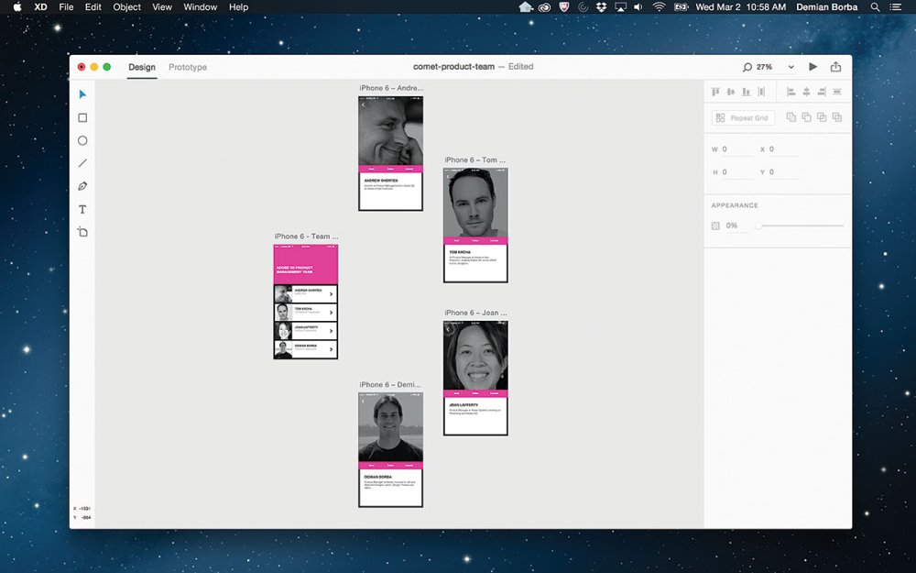
Task: Click the H height field
Action: point(737,172)
